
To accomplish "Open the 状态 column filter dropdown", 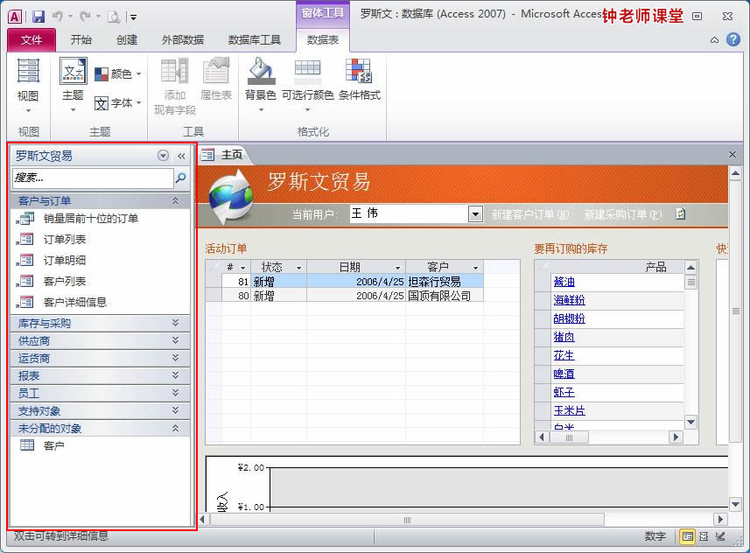I will tap(299, 268).
